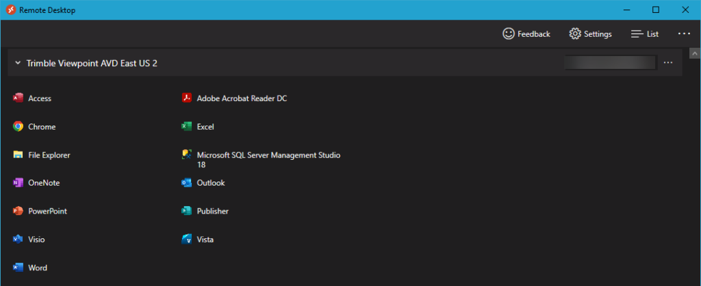
Task: Click the Vista text label
Action: [x=205, y=240]
